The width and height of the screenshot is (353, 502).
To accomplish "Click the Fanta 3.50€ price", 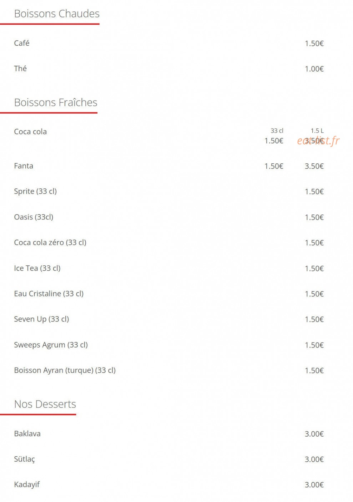I will [x=314, y=166].
